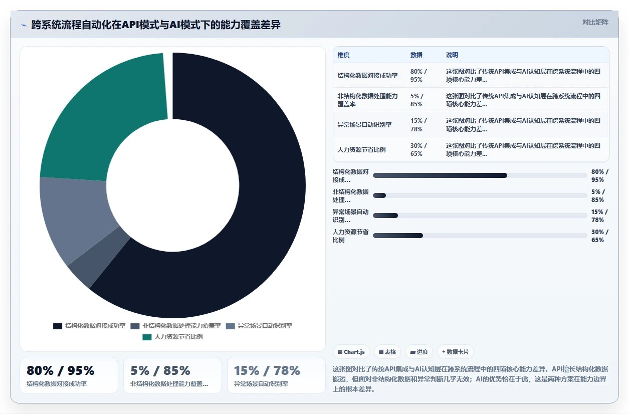Select the 非结构化数据处理能力覆盖率 table cell
This screenshot has height=414, width=629.
coord(369,100)
